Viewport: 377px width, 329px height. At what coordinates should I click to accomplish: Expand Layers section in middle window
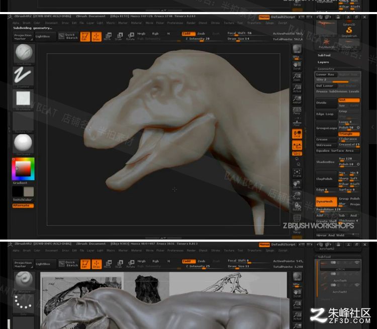pos(323,62)
